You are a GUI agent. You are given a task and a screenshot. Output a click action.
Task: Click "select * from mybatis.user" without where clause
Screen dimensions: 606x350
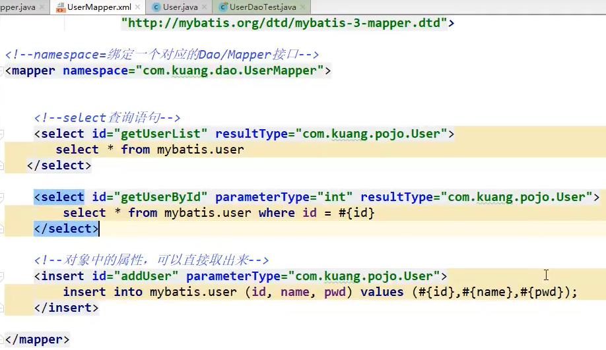click(150, 150)
